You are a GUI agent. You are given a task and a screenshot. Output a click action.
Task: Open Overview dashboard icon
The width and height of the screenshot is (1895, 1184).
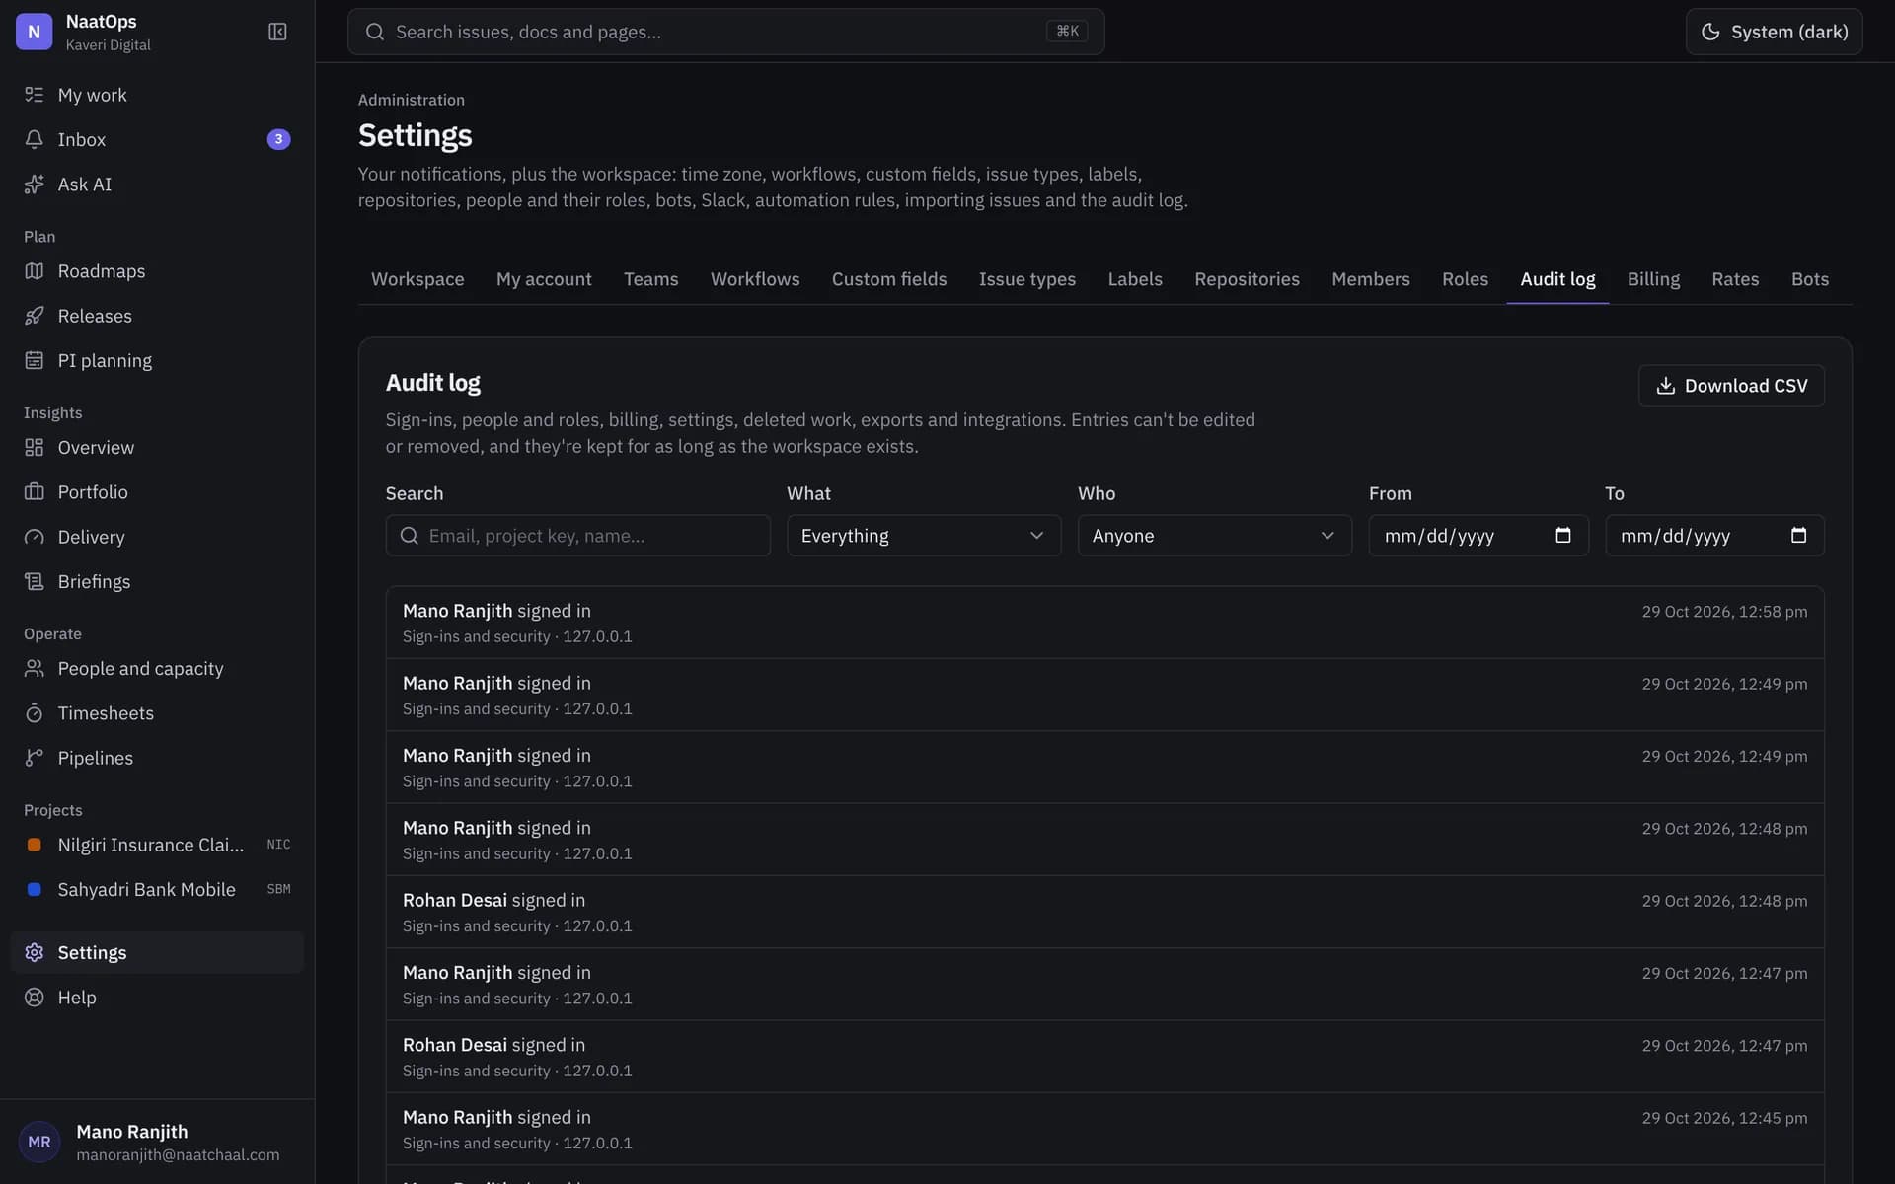(35, 447)
